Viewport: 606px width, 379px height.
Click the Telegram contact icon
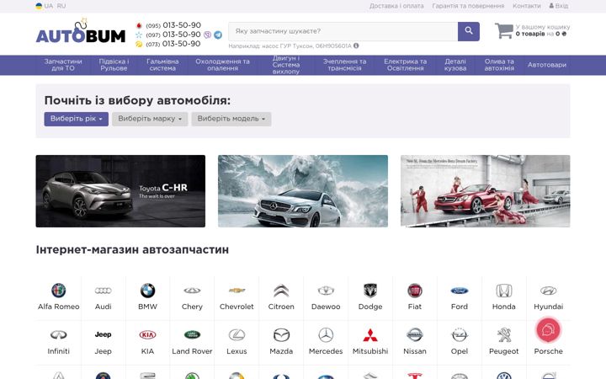(x=218, y=35)
